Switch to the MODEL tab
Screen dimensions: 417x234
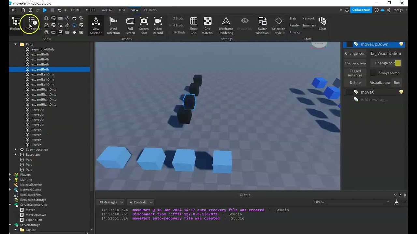[91, 10]
